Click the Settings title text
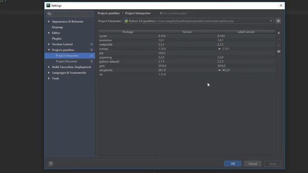 (x=56, y=6)
